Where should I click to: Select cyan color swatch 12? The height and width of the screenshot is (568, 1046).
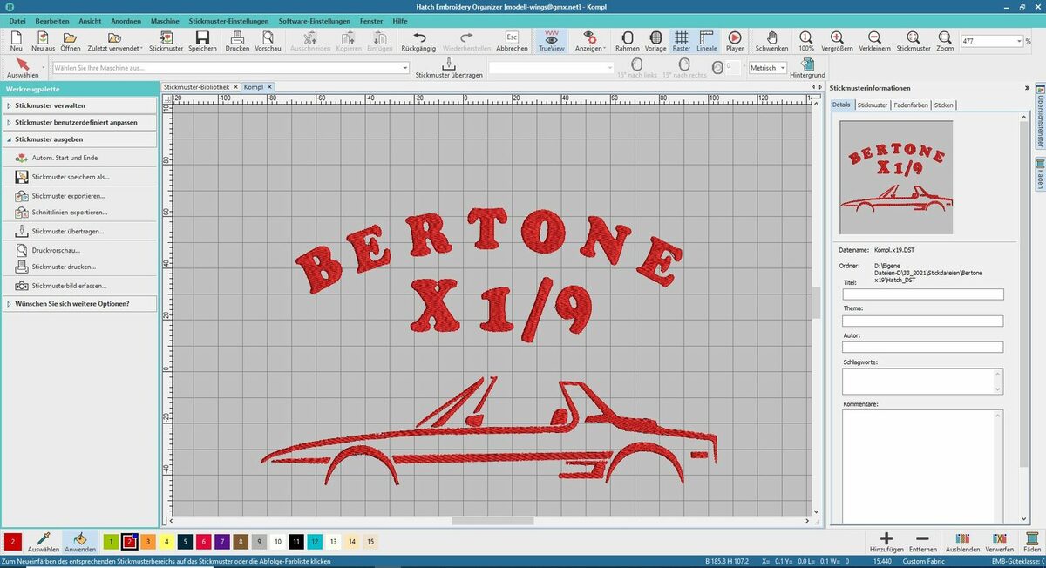[315, 542]
